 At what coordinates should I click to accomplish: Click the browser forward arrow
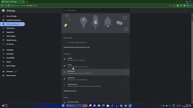5,5
